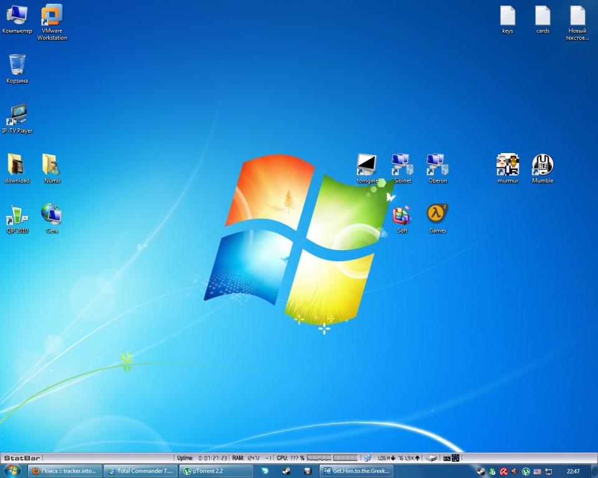The height and width of the screenshot is (478, 598).
Task: Click the StatBar fan icon
Action: click(455, 458)
